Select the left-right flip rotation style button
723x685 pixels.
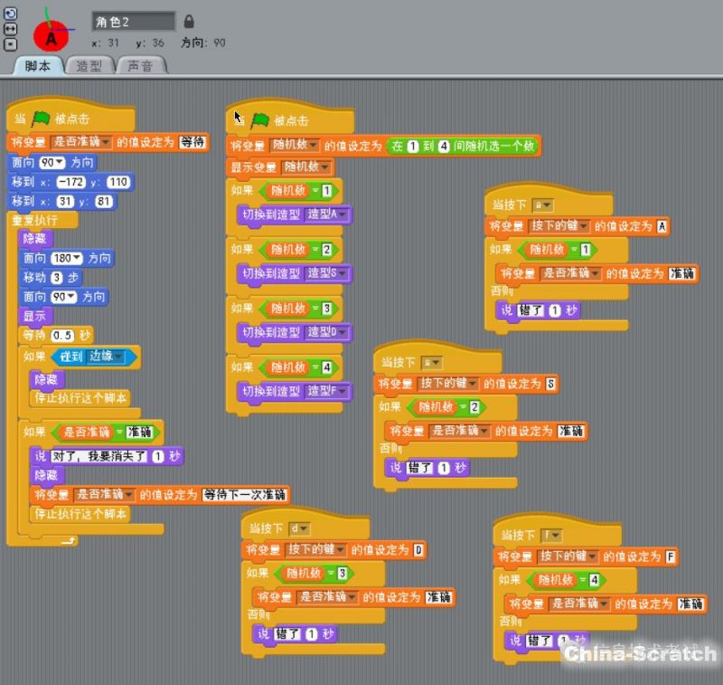click(x=10, y=29)
